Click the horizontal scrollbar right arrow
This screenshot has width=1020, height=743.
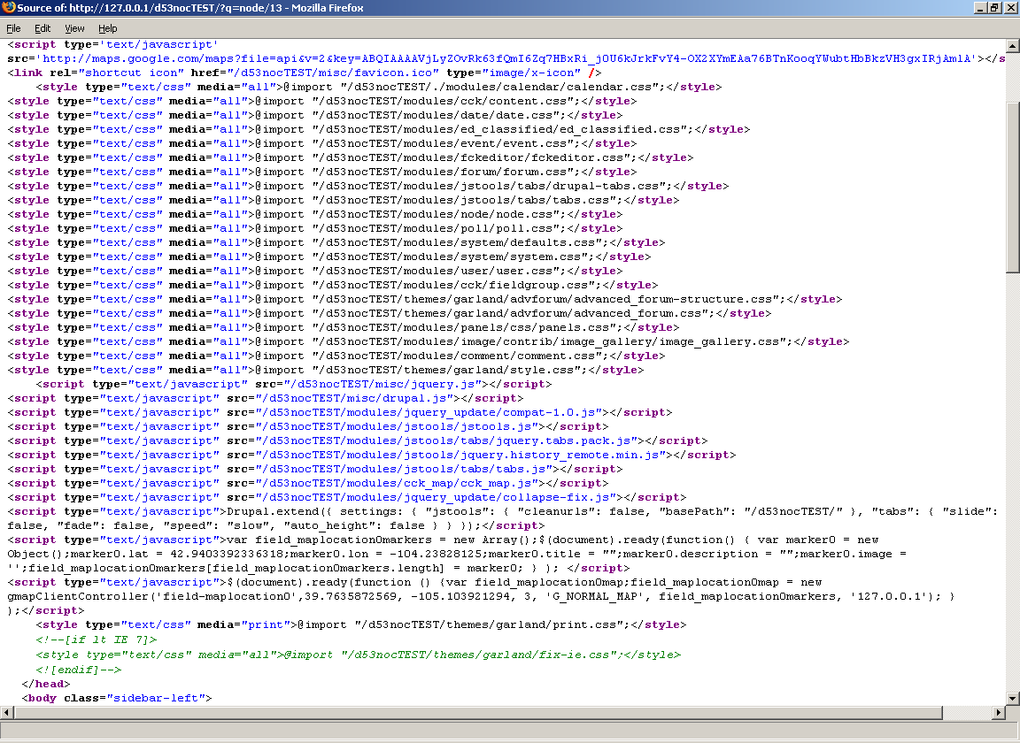click(x=999, y=713)
